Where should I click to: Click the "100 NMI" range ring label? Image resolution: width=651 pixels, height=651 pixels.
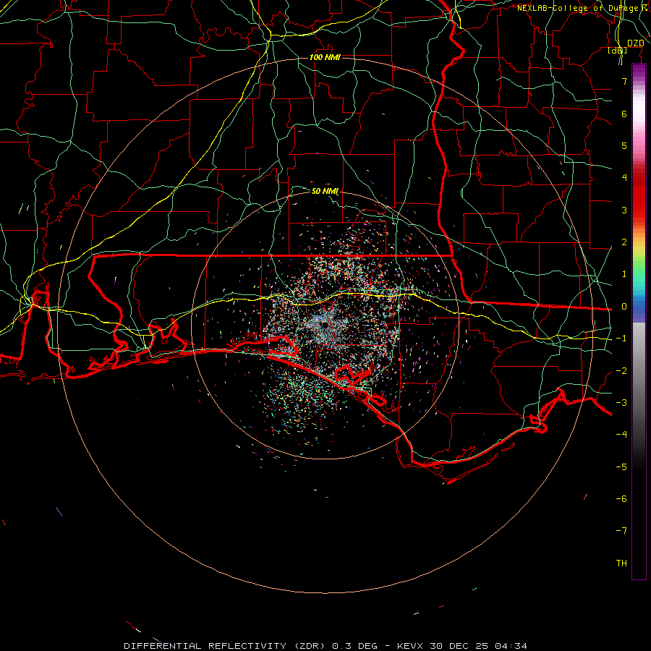click(x=325, y=57)
